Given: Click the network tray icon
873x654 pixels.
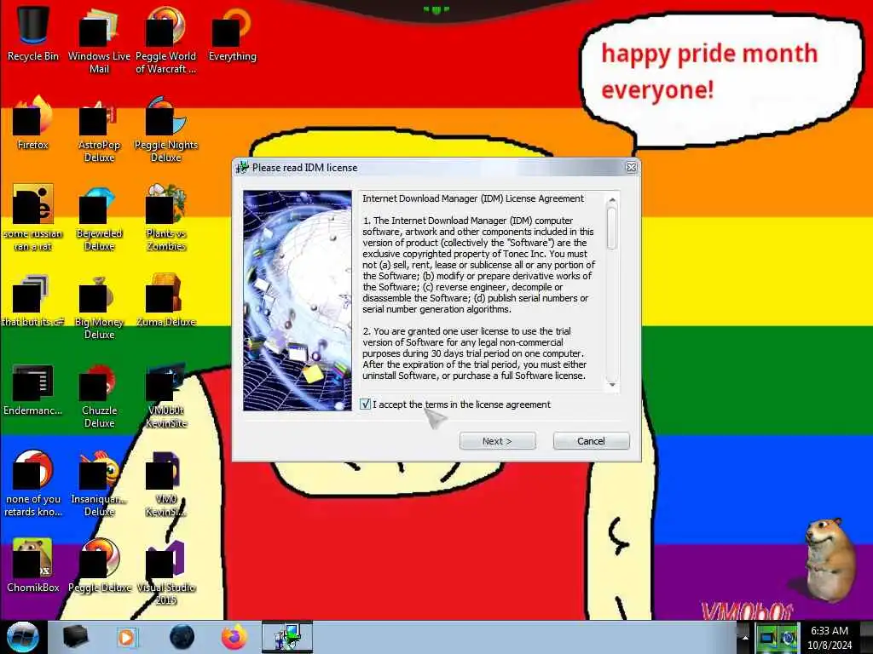Looking at the screenshot, I should [x=768, y=637].
